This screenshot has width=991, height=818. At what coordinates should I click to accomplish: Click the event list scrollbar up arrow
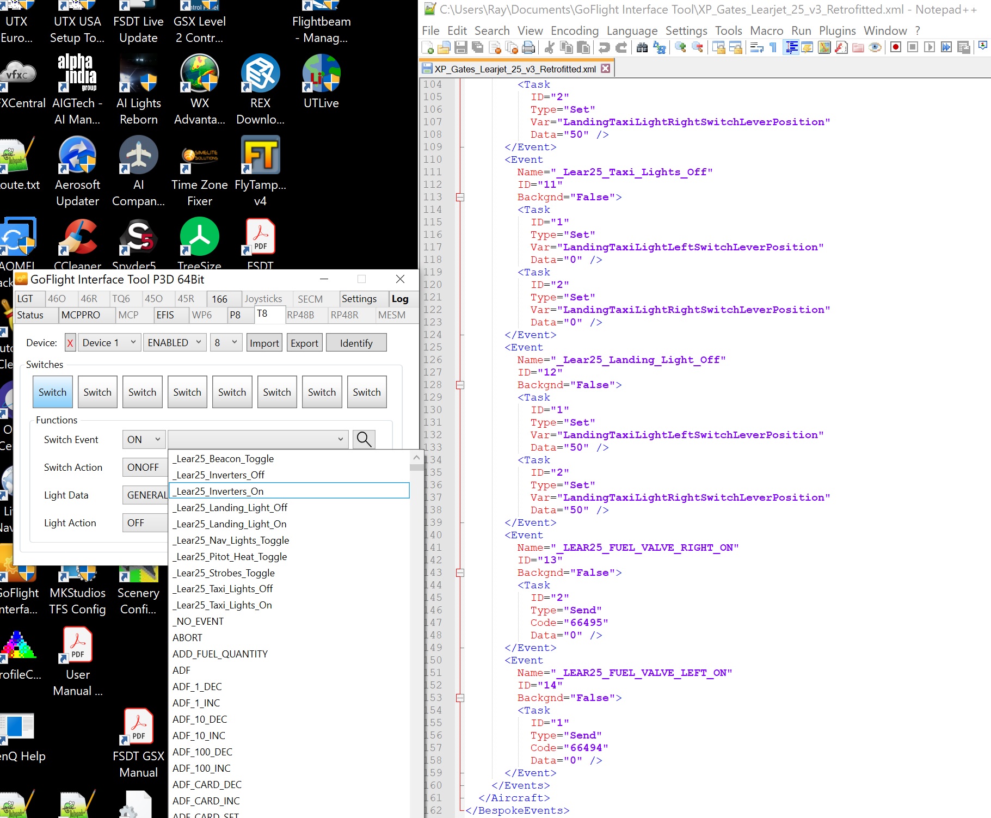[416, 458]
